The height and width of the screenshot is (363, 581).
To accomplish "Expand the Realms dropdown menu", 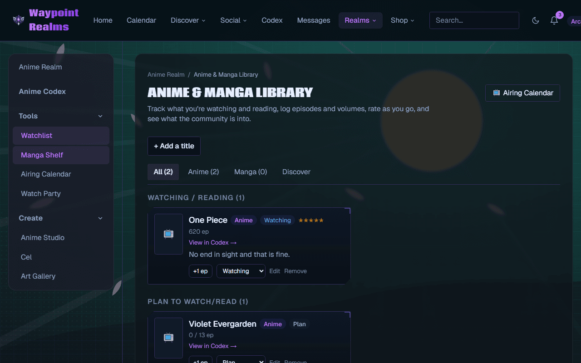I will (360, 20).
